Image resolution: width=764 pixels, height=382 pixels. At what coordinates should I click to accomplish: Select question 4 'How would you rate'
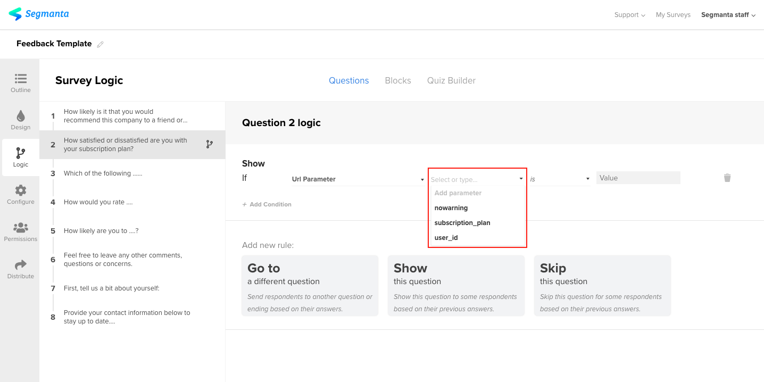(132, 202)
